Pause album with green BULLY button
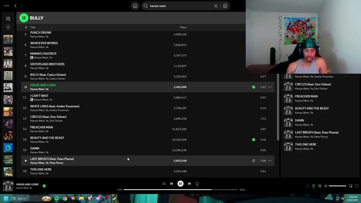Viewport: 361px width, 203px height. tap(24, 18)
